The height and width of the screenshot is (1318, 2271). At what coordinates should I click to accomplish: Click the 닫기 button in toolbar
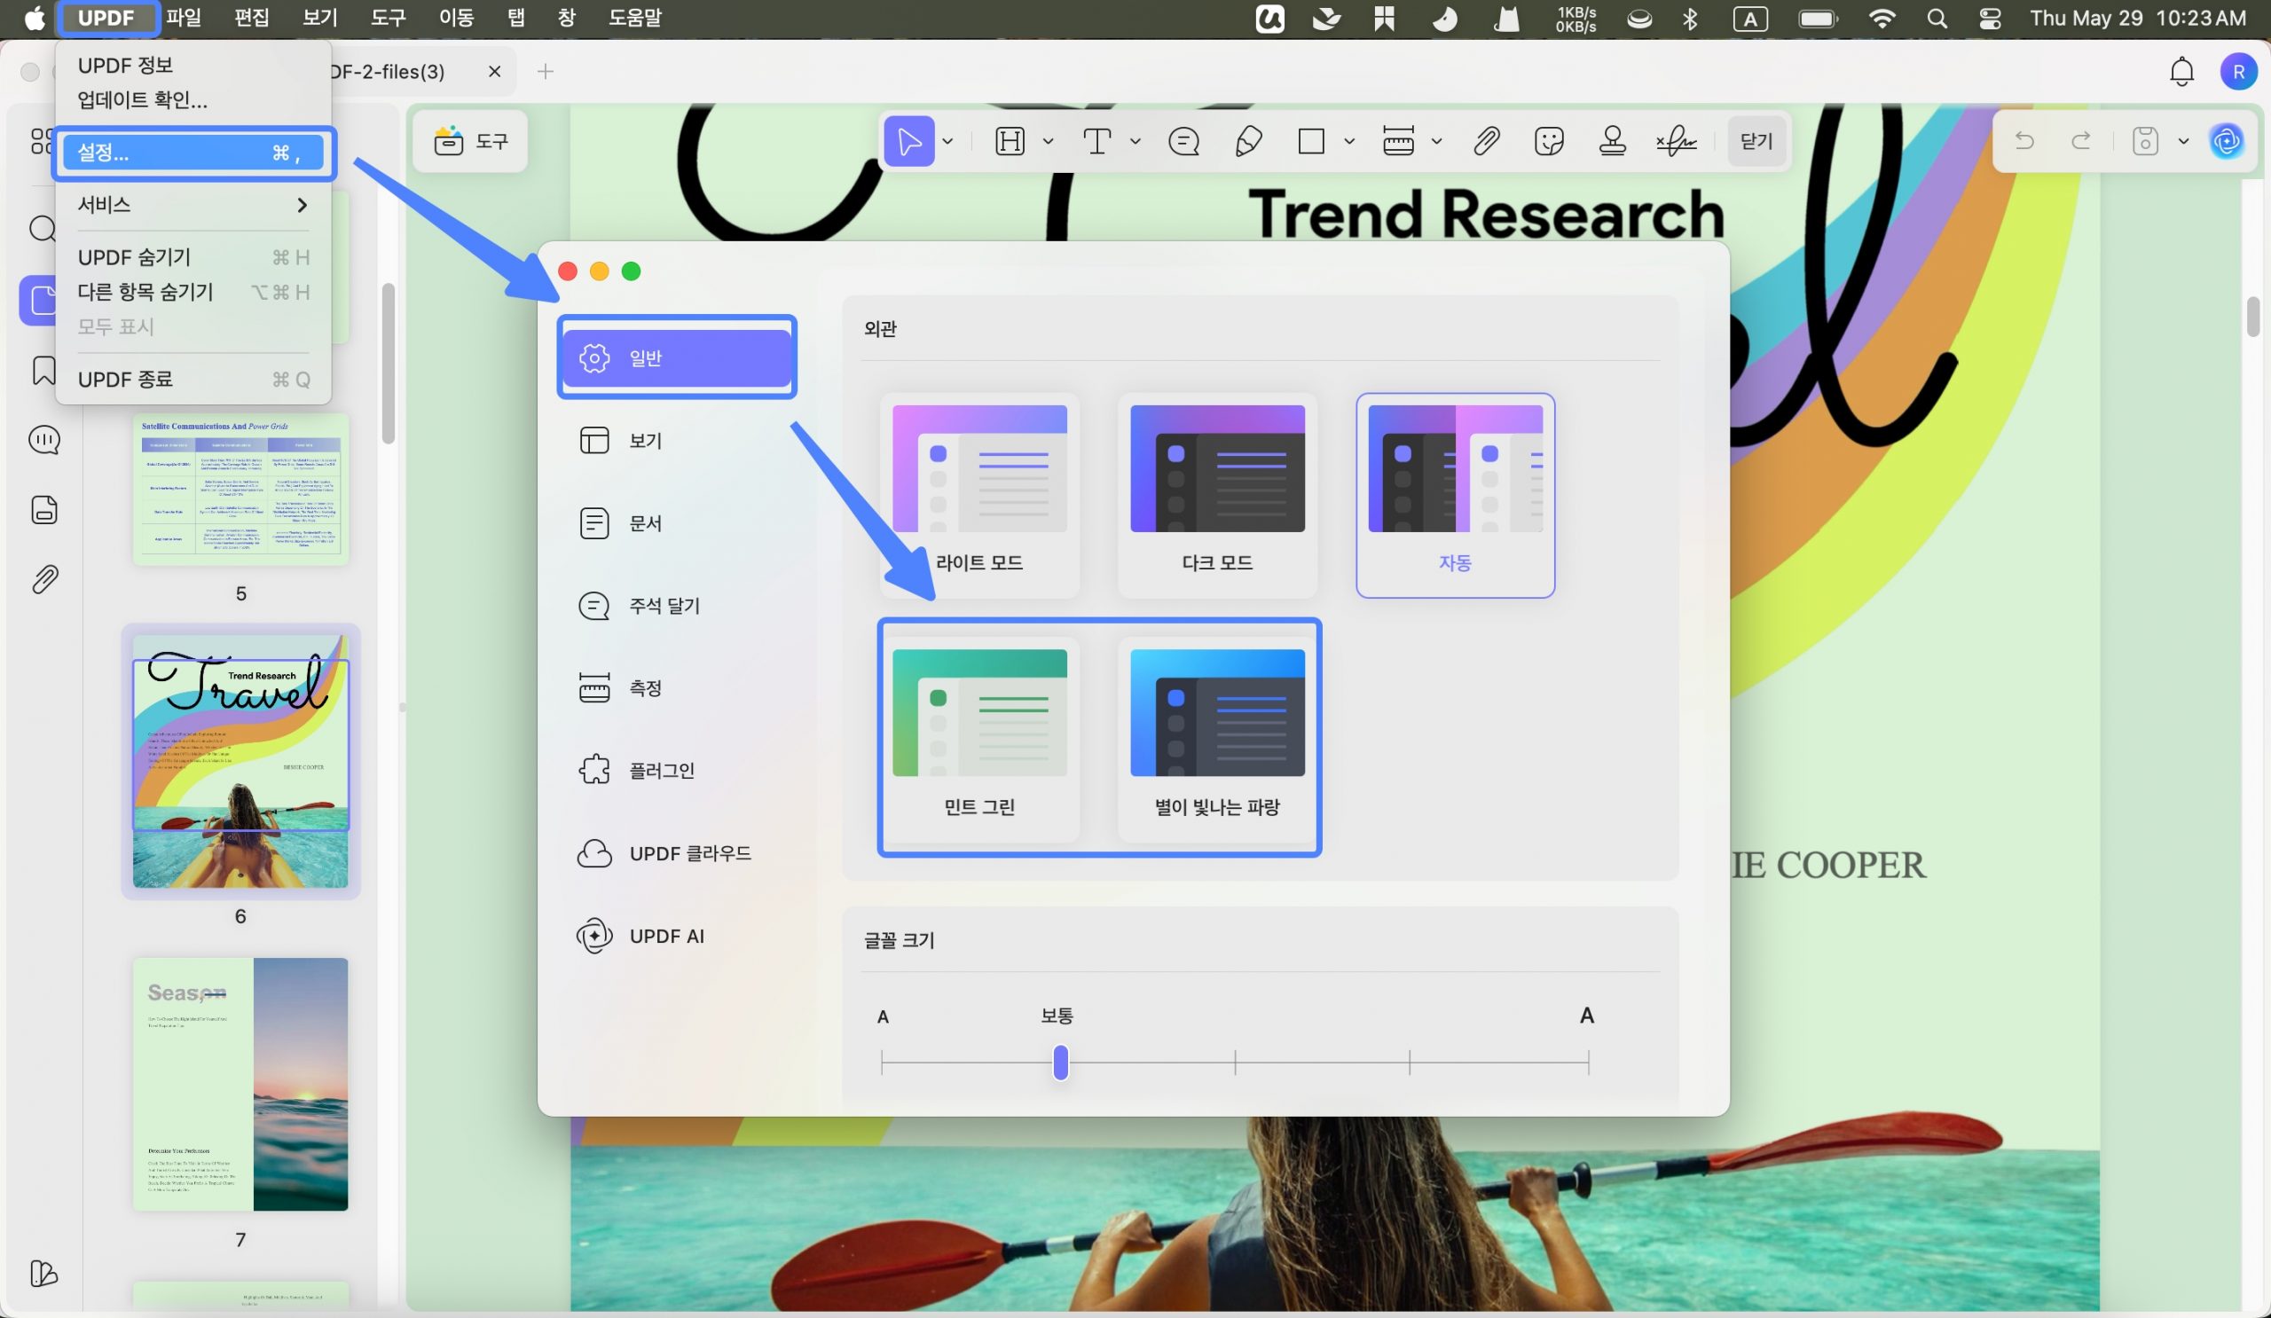pyautogui.click(x=1756, y=141)
